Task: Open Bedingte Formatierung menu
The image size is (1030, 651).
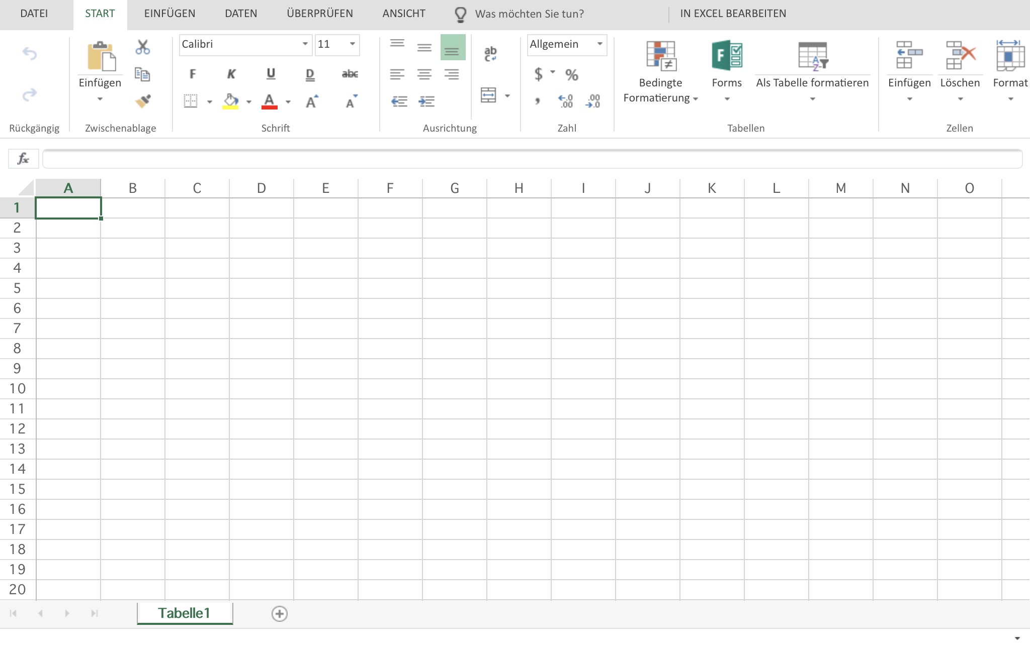Action: pos(660,71)
